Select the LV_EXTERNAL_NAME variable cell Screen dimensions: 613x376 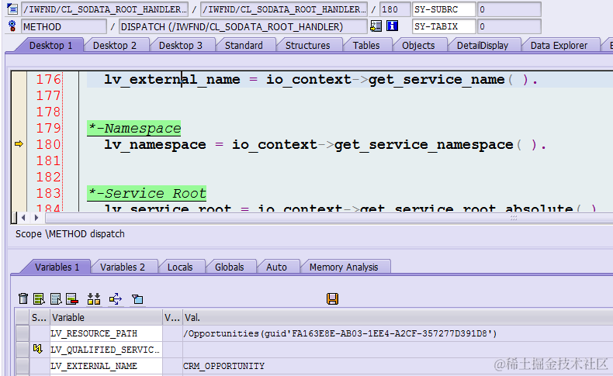(106, 366)
